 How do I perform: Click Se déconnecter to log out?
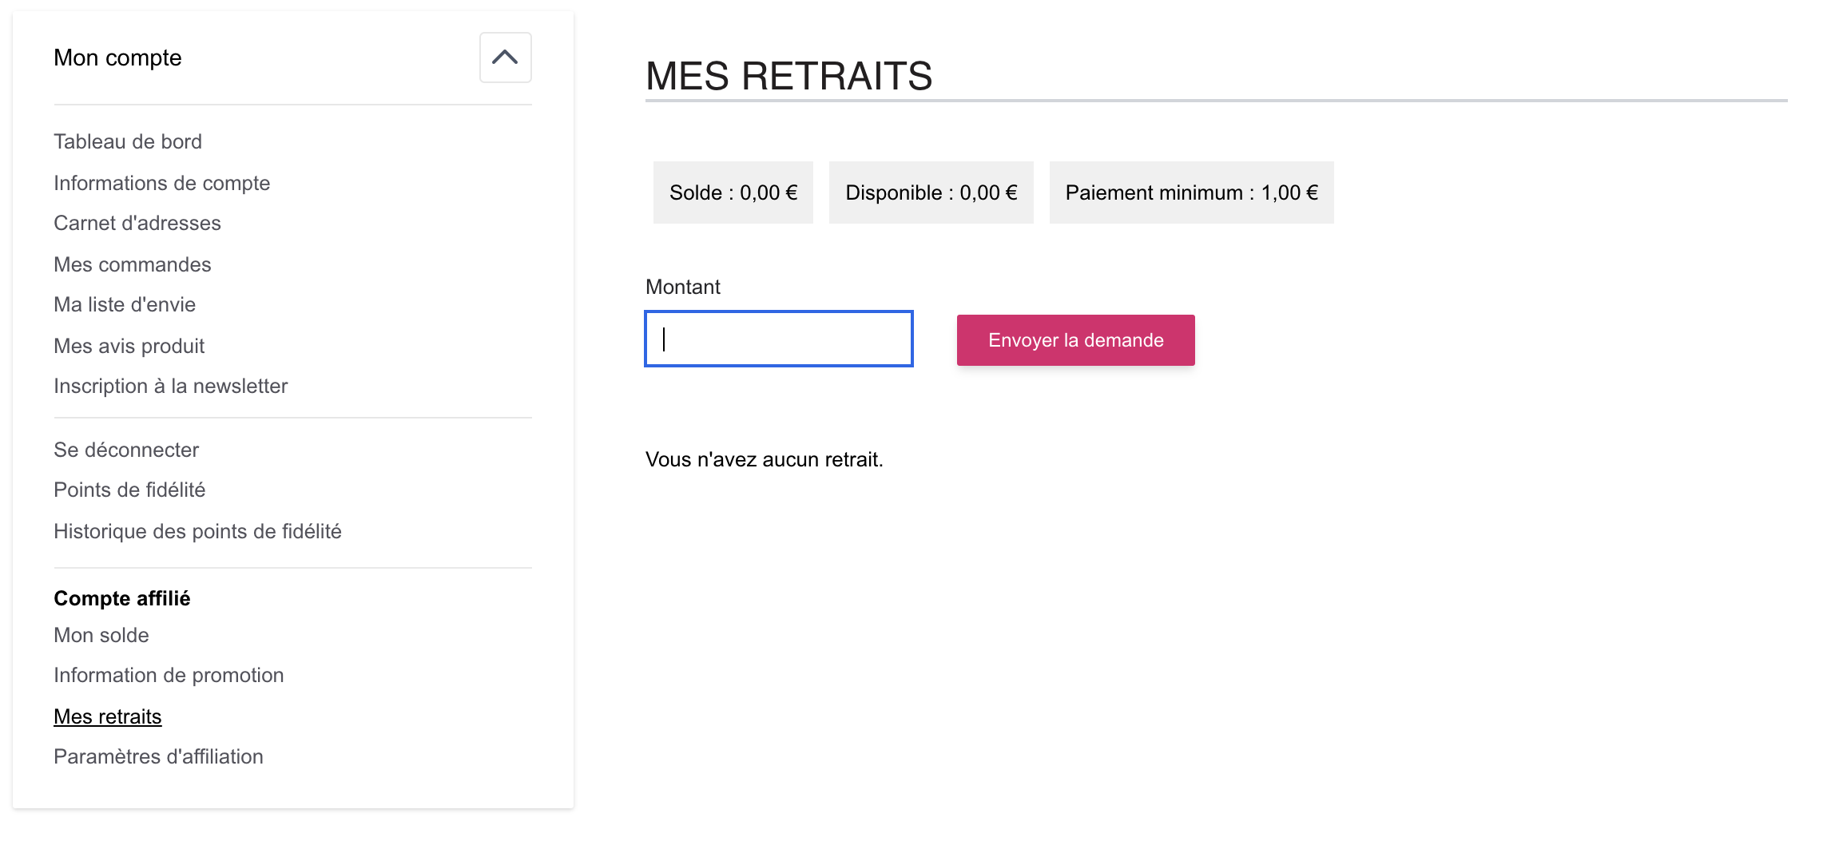[126, 450]
